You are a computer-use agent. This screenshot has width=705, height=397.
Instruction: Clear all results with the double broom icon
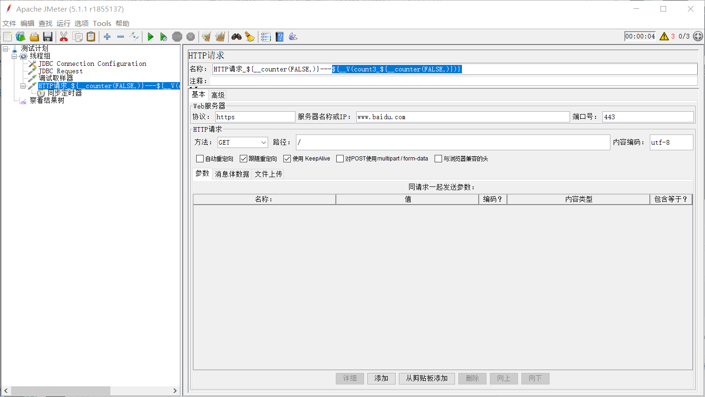pyautogui.click(x=220, y=37)
